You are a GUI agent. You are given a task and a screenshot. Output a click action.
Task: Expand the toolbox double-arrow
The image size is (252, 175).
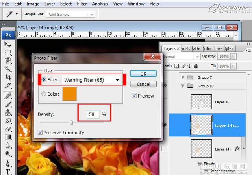pos(4,24)
